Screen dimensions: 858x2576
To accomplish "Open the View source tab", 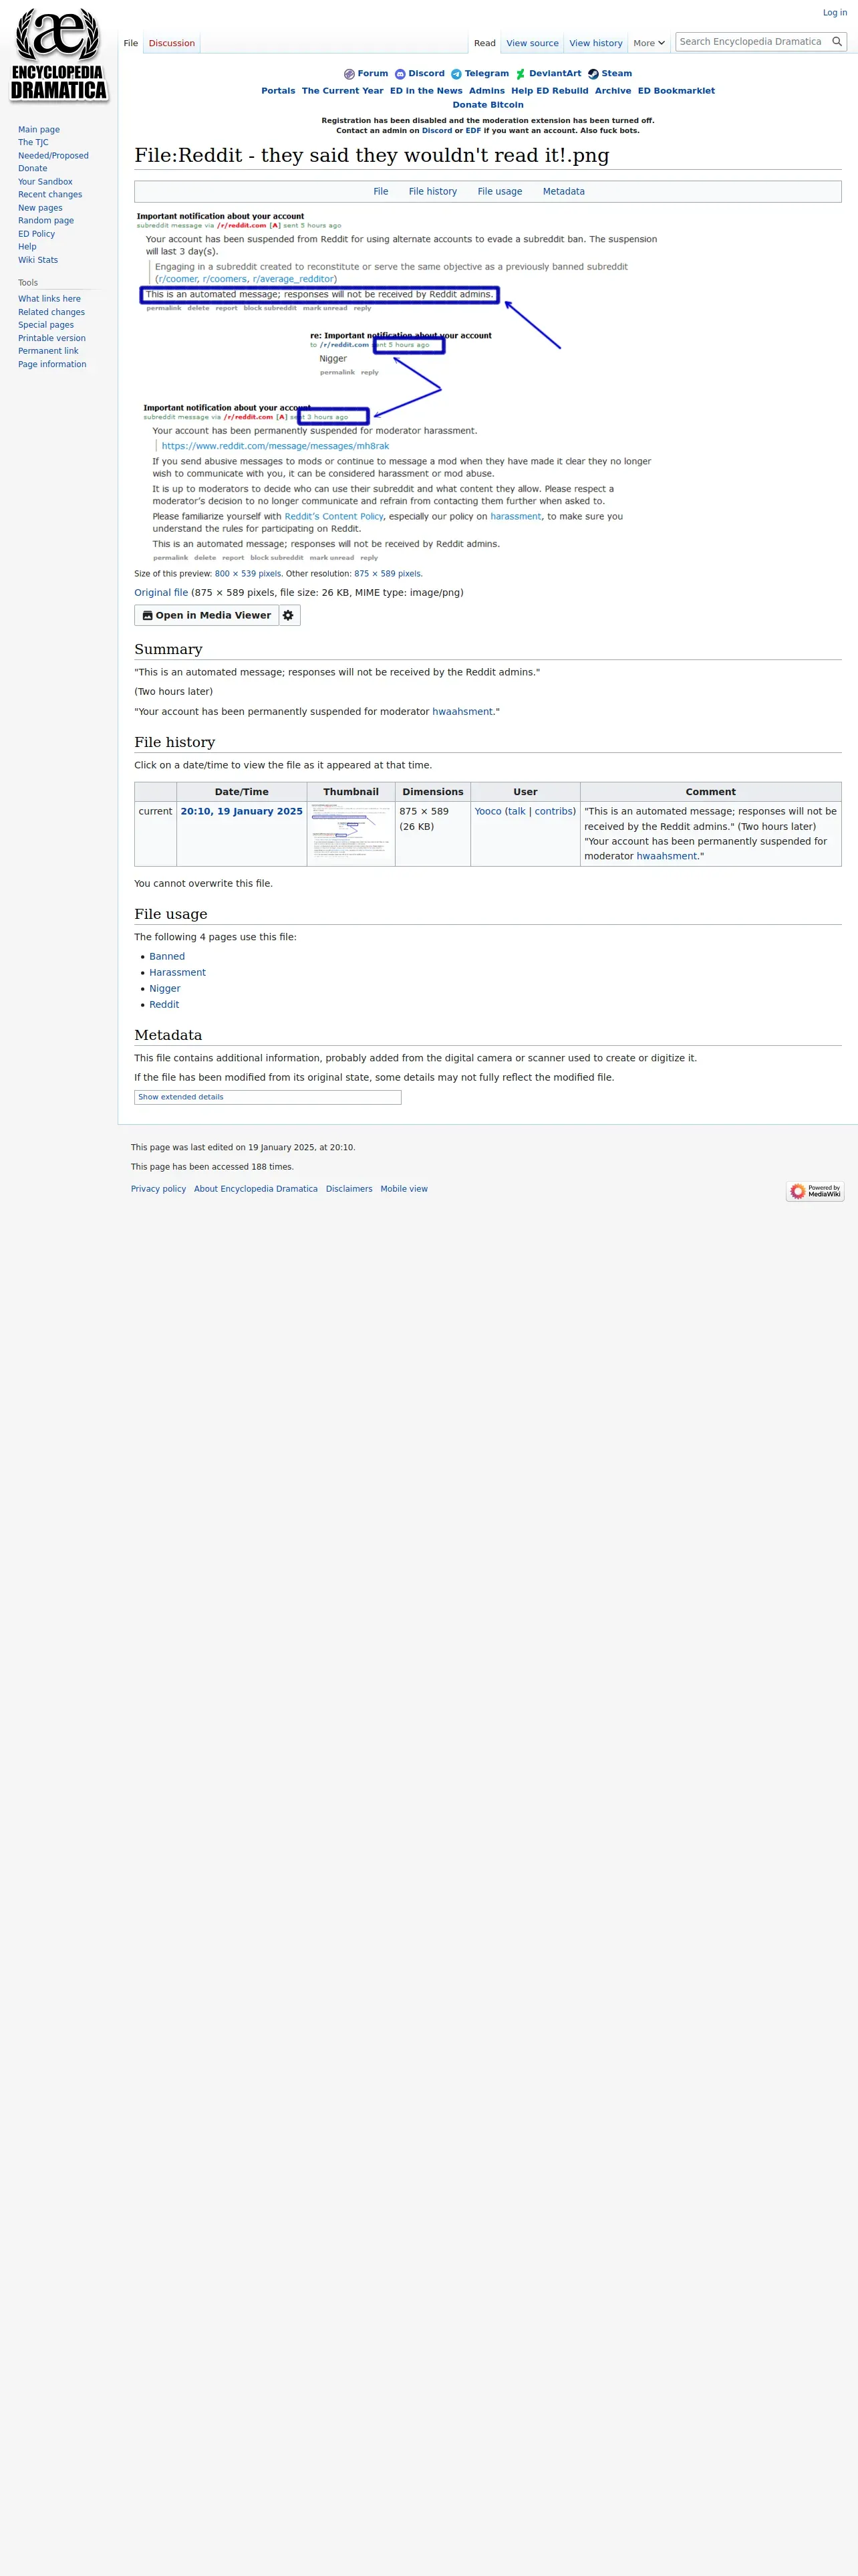I will (533, 43).
